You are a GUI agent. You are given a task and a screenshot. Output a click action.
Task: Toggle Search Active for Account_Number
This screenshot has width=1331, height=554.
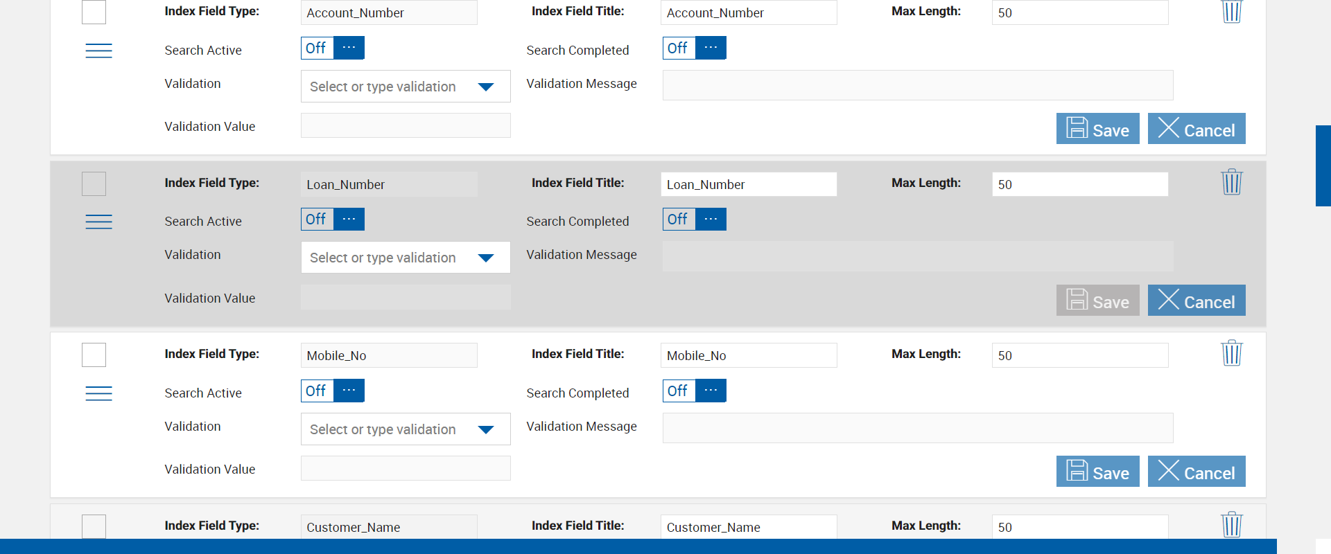[333, 48]
